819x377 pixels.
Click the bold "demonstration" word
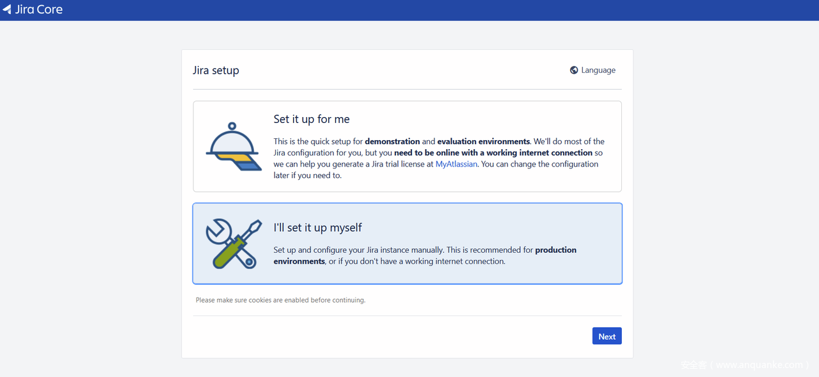(x=392, y=141)
